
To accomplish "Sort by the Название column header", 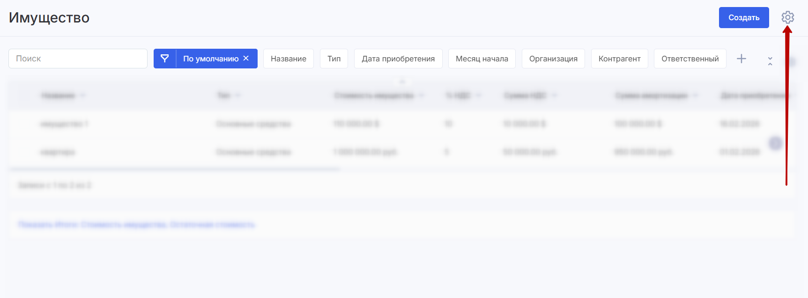I will (58, 96).
